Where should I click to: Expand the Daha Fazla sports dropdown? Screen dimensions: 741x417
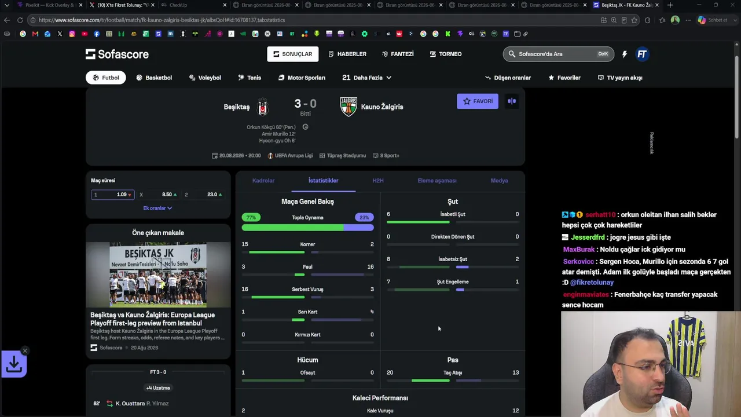click(367, 78)
